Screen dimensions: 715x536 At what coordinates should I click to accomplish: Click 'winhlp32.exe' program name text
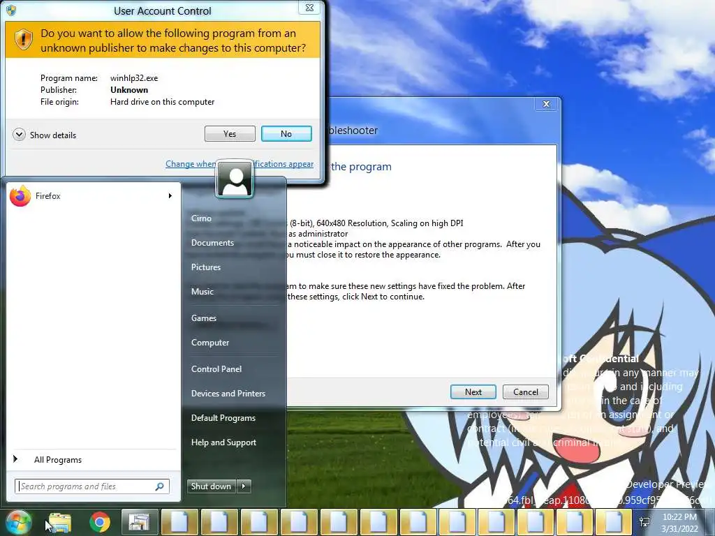pos(134,78)
